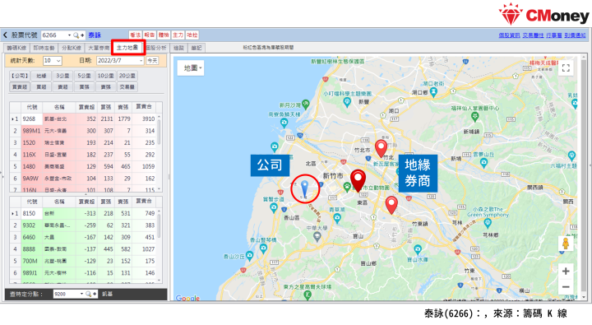Click the 湖口老街 map marker

433,91
